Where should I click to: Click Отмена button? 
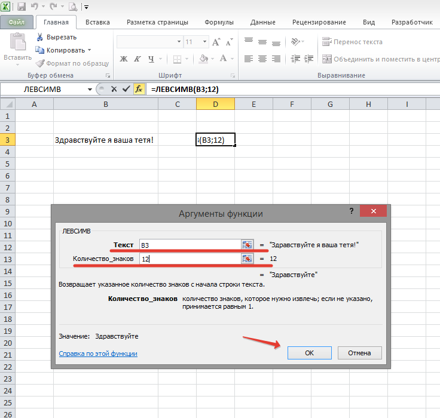359,353
